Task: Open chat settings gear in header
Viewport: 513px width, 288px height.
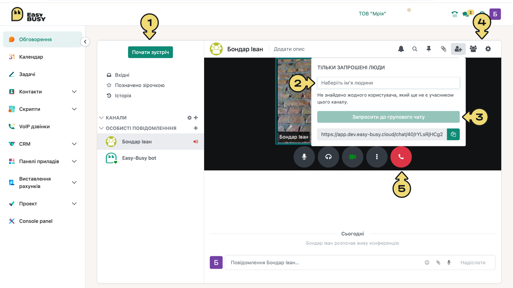Action: point(488,49)
